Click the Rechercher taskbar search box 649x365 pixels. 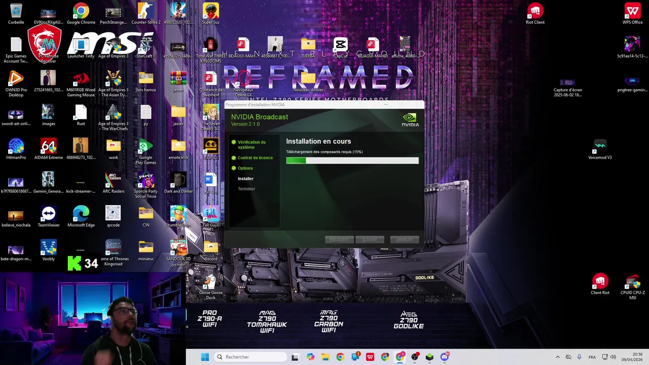click(250, 357)
